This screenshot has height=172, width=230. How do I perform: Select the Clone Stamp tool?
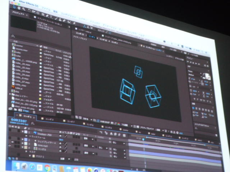[x=60, y=19]
